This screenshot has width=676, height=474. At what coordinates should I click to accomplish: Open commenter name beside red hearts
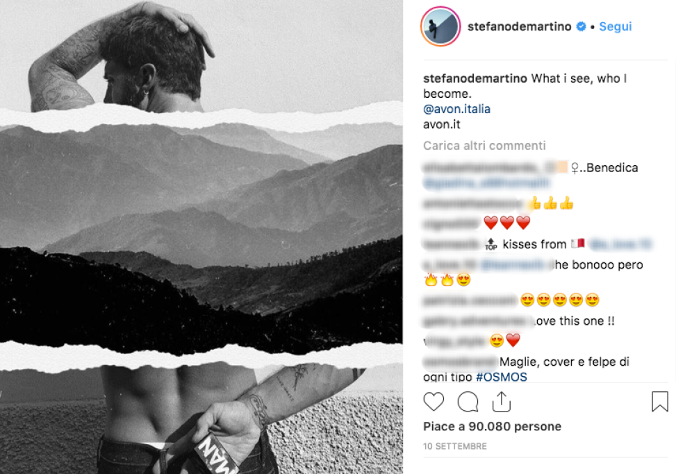[452, 223]
